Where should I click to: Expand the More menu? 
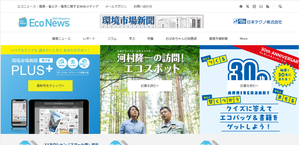(x=244, y=39)
